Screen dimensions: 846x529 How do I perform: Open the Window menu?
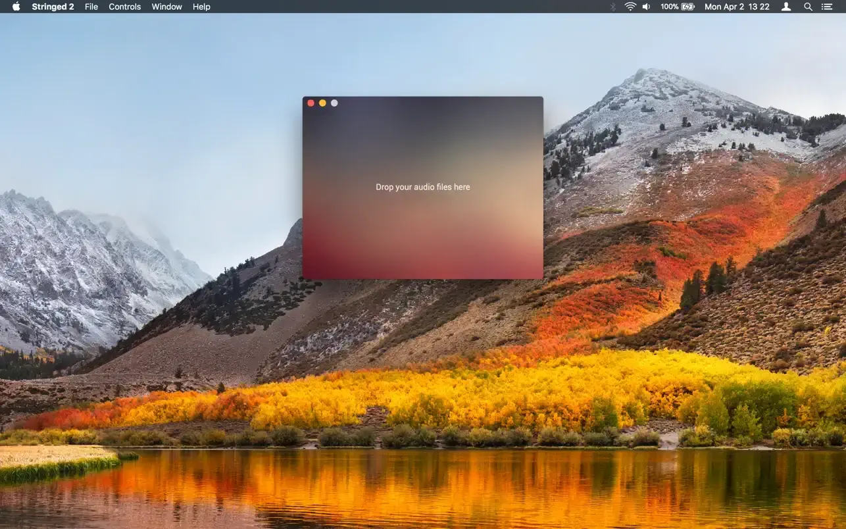pos(166,7)
